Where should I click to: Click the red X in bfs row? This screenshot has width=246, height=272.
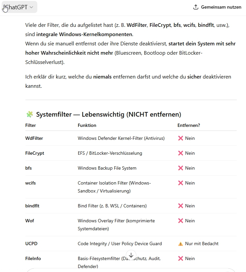(x=181, y=168)
